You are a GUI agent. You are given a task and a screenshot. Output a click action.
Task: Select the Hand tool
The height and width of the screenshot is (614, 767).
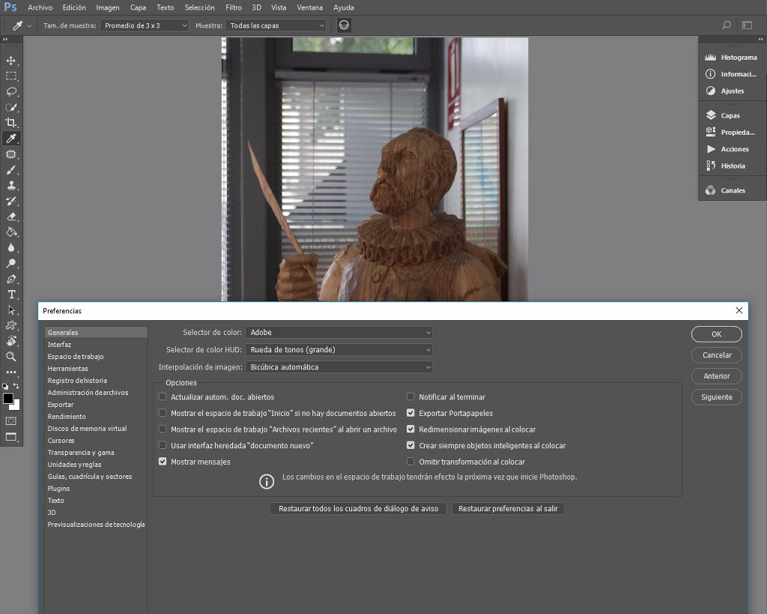[10, 341]
